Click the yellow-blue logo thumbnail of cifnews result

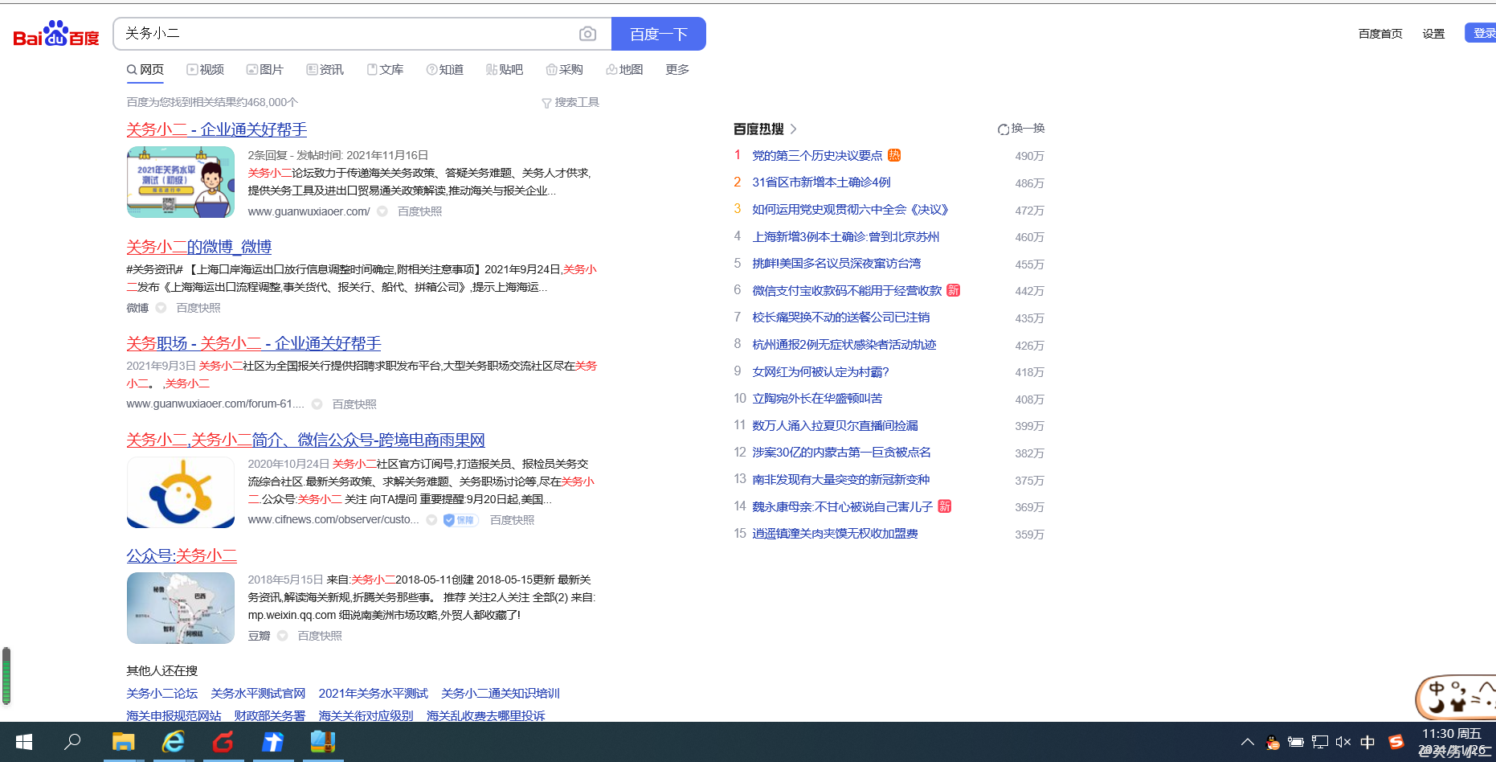(x=181, y=492)
